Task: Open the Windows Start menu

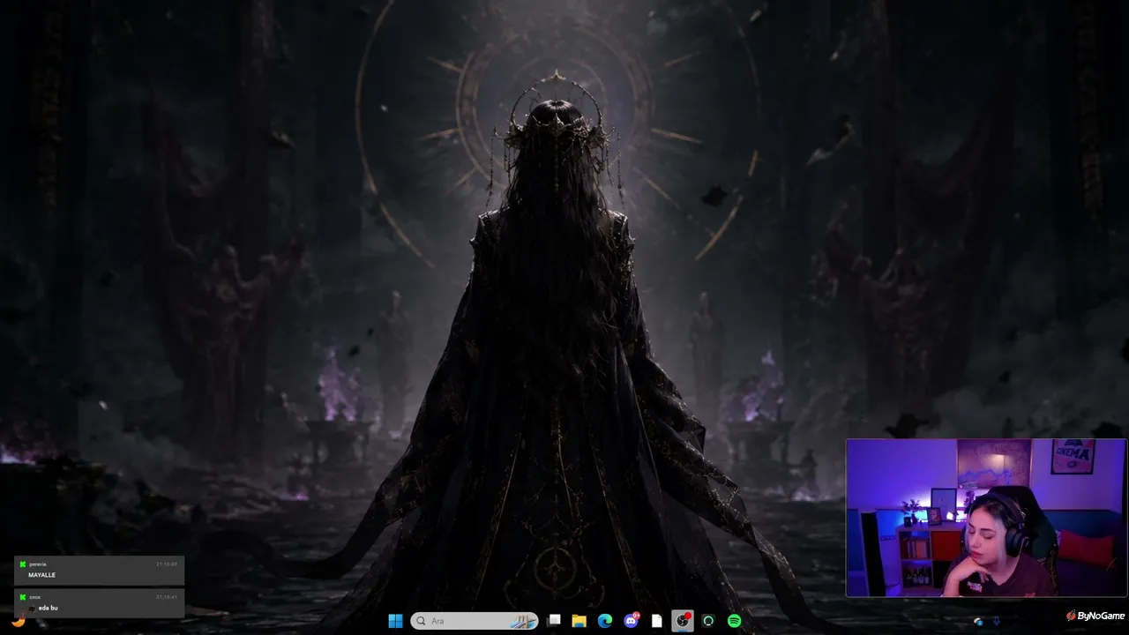Action: [x=395, y=621]
